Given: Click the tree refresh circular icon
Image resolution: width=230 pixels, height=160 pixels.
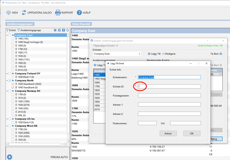Looking at the screenshot, I should click(x=68, y=30).
